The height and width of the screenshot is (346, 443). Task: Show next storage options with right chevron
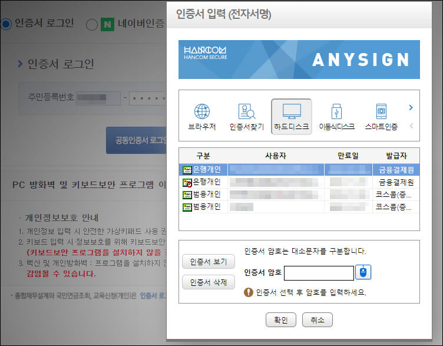point(411,107)
